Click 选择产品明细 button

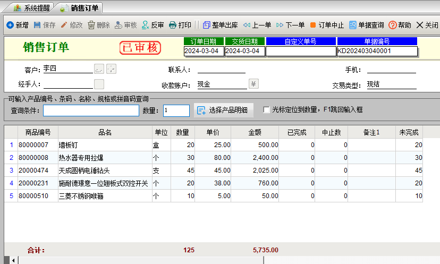pyautogui.click(x=223, y=110)
